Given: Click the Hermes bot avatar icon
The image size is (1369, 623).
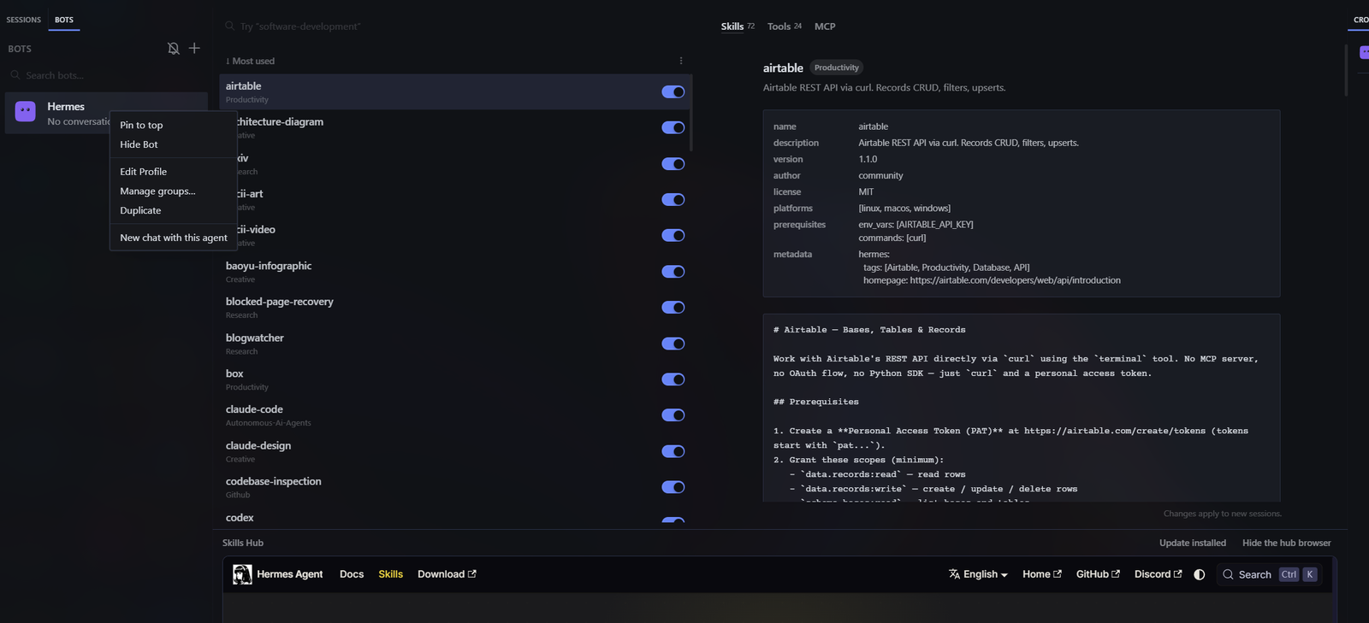Looking at the screenshot, I should coord(26,112).
